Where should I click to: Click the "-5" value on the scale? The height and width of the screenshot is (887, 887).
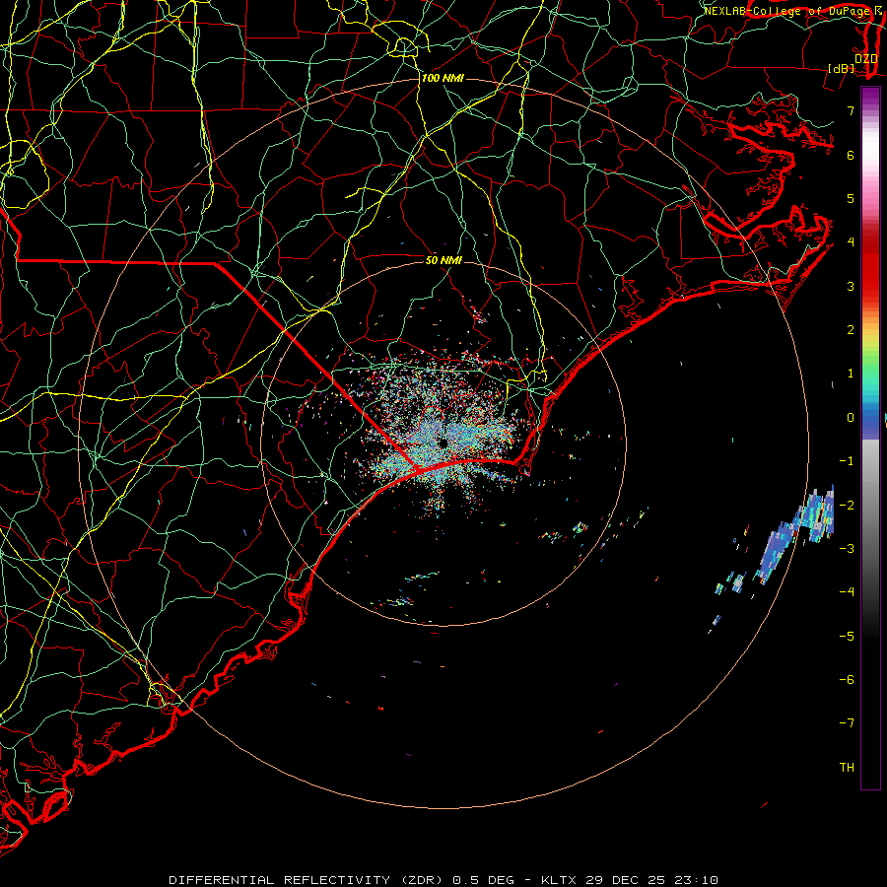[x=847, y=637]
